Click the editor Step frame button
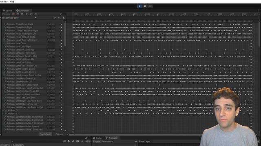Screen dimensions: 261x146 click(x=150, y=6)
